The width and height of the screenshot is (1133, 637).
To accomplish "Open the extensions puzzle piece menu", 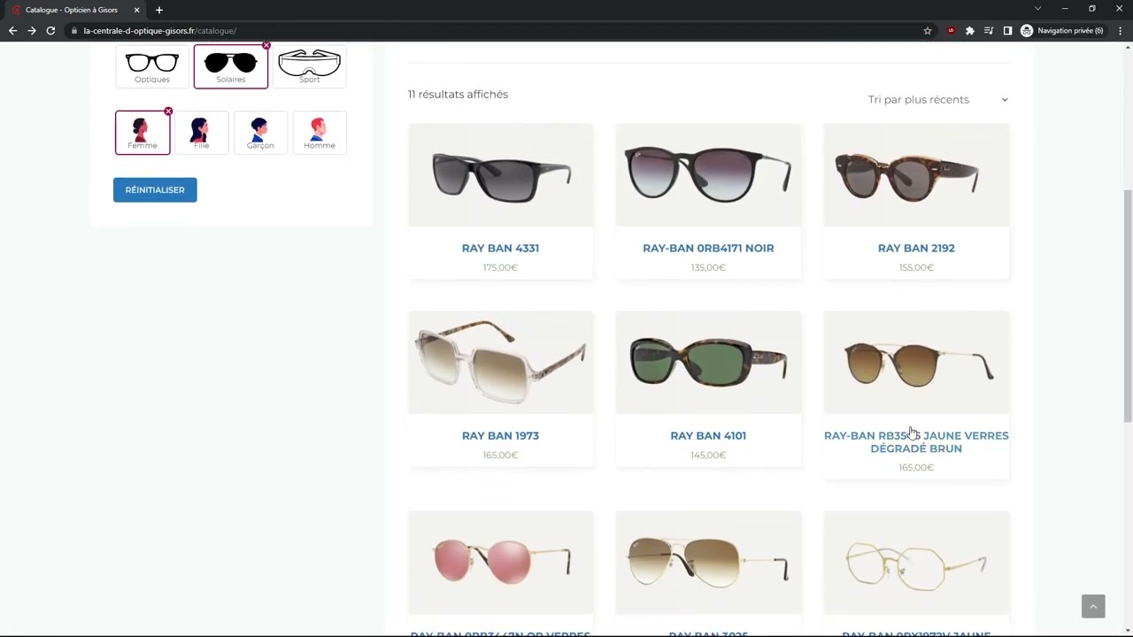I will pyautogui.click(x=970, y=31).
